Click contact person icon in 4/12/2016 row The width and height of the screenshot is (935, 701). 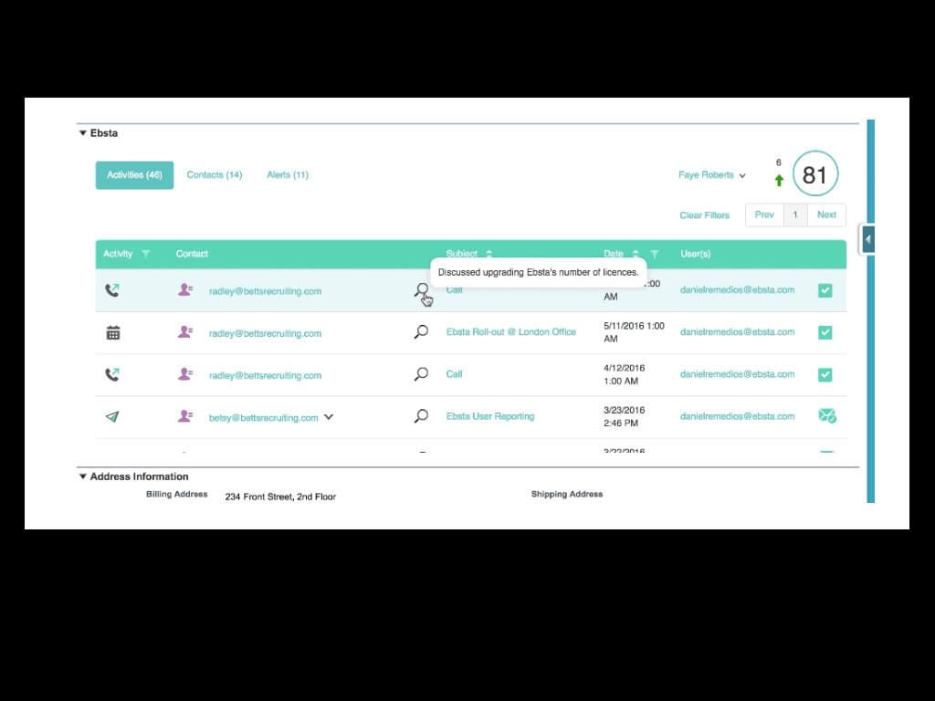[184, 373]
